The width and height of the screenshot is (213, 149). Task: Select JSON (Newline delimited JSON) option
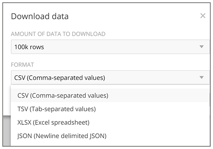(62, 136)
